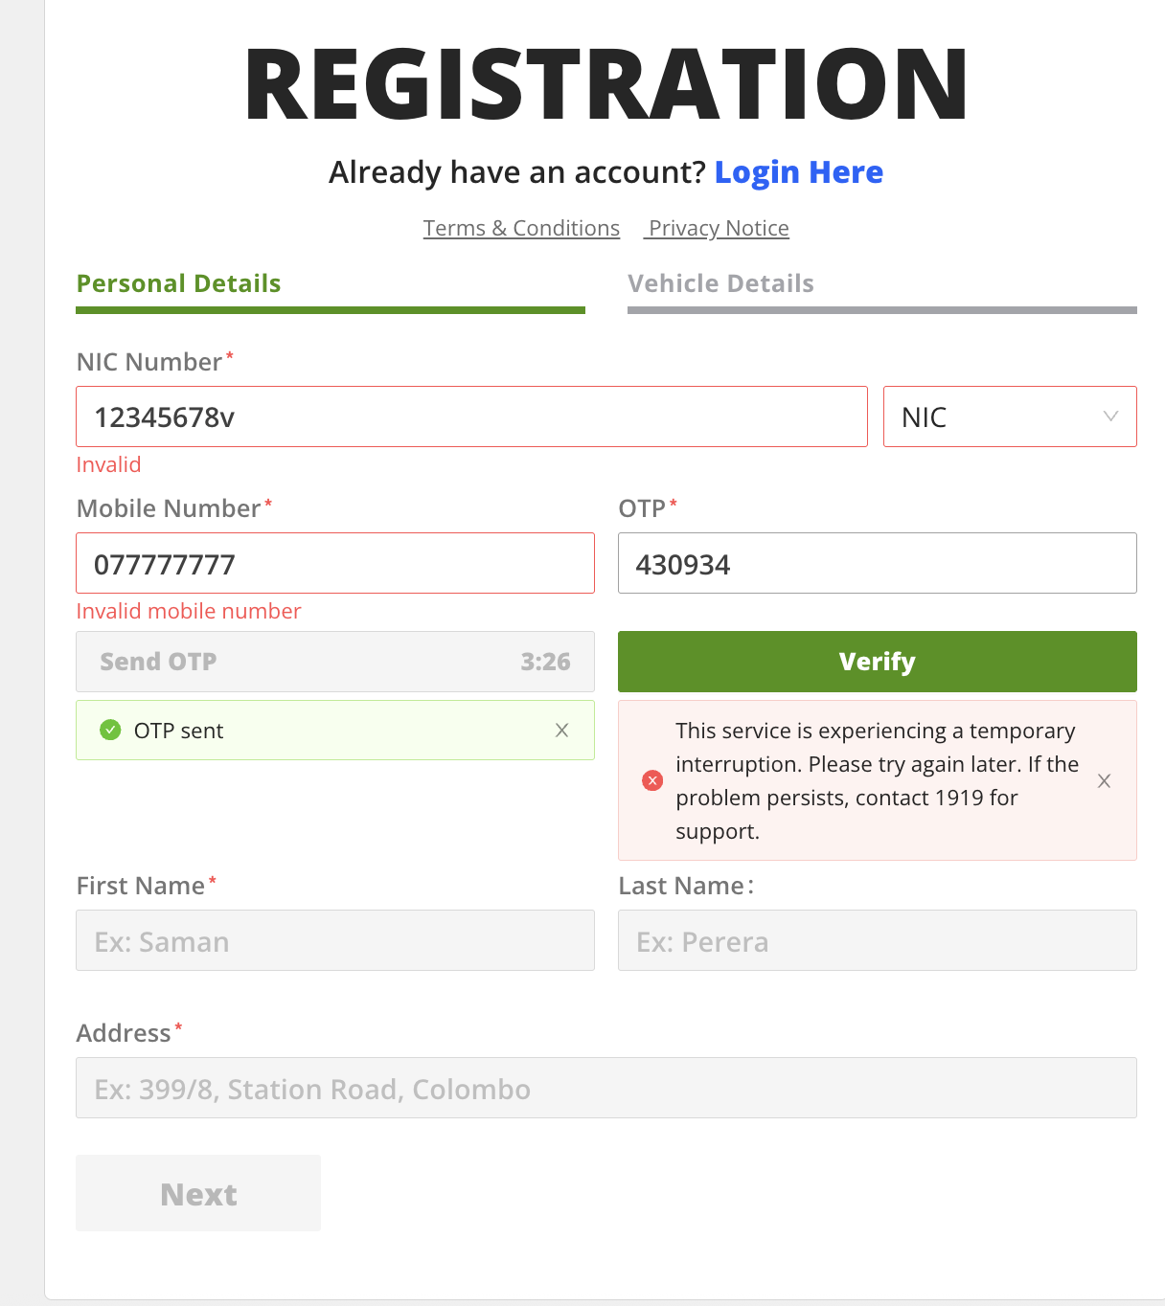The height and width of the screenshot is (1306, 1165).
Task: Click the Next button
Action: coord(197,1193)
